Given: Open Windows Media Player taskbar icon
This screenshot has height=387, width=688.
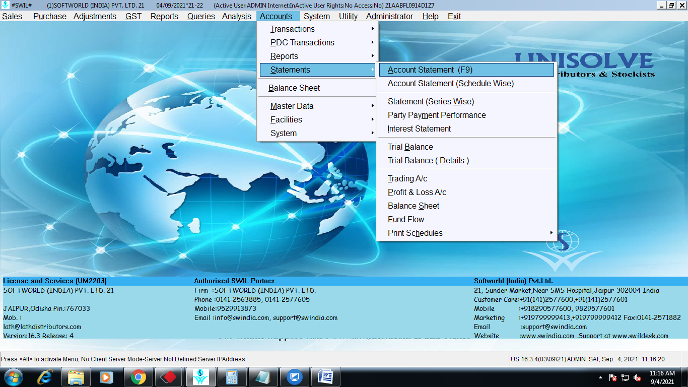Looking at the screenshot, I should click(x=106, y=377).
